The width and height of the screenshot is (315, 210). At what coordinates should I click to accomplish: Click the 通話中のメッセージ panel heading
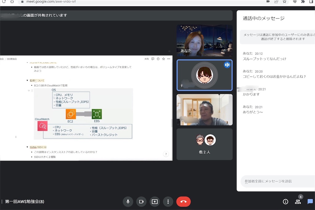(264, 18)
